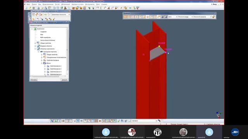This screenshot has width=248, height=139.
Task: Open the standard selection filter dropdown
Action: 145,121
